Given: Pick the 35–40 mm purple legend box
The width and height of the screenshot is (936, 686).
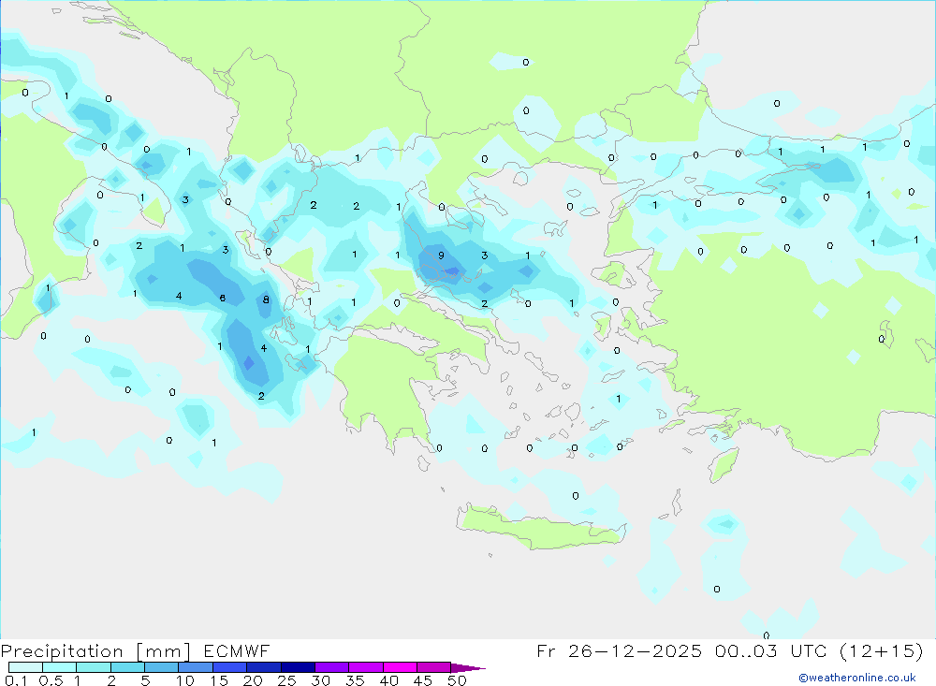Looking at the screenshot, I should (x=366, y=667).
